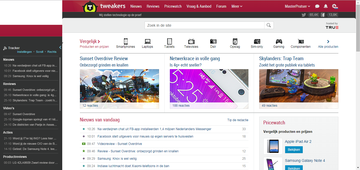Open the Tablets category icon
The height and width of the screenshot is (170, 360).
(x=169, y=41)
